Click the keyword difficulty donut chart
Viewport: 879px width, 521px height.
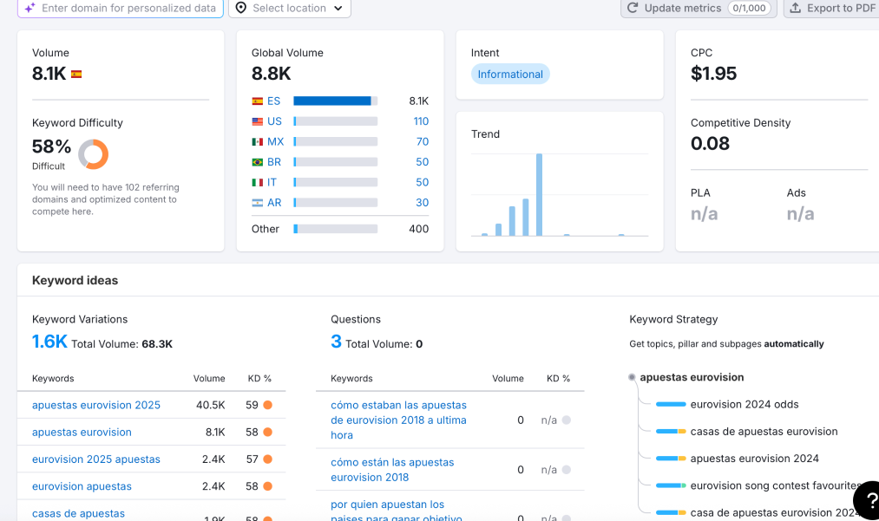(93, 154)
